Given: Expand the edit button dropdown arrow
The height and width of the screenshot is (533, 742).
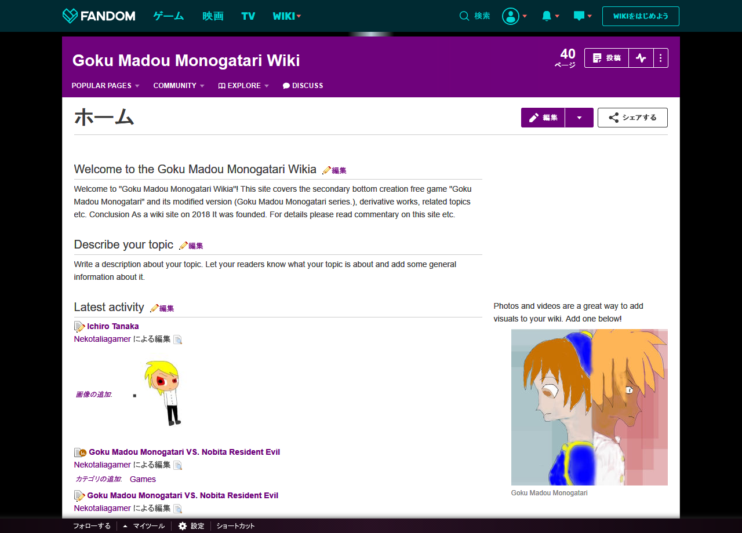Looking at the screenshot, I should (x=579, y=118).
